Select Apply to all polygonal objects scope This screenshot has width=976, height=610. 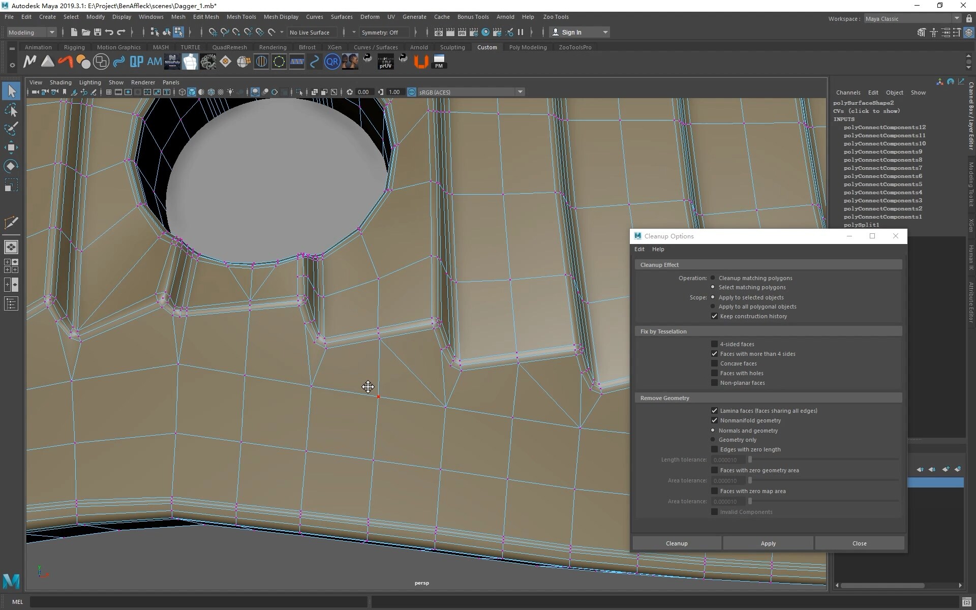714,307
